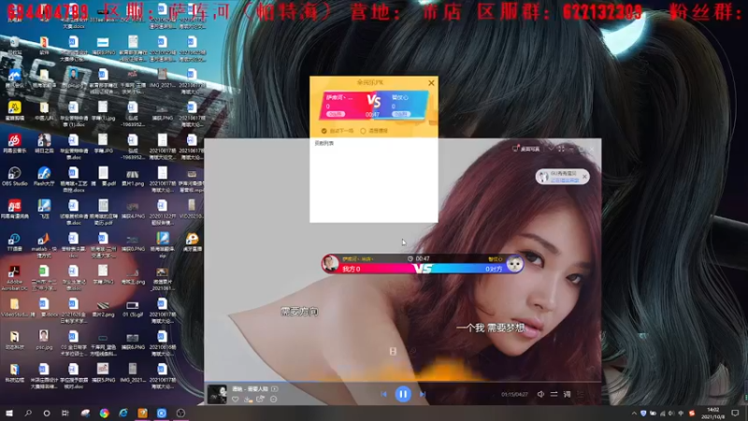Open OBS icon on taskbar
This screenshot has height=421, width=748.
[x=180, y=413]
